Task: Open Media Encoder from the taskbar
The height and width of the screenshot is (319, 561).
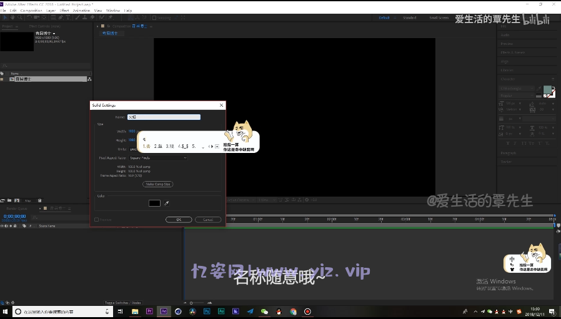Action: tap(236, 312)
